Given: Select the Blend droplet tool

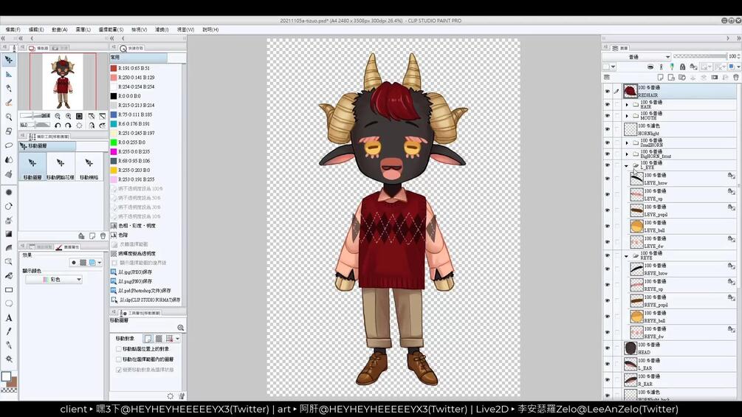Looking at the screenshot, I should [x=9, y=160].
